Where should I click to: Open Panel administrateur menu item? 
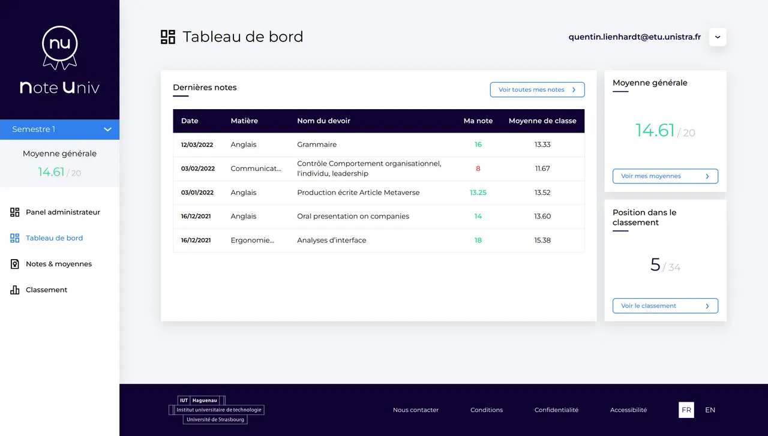pos(55,212)
